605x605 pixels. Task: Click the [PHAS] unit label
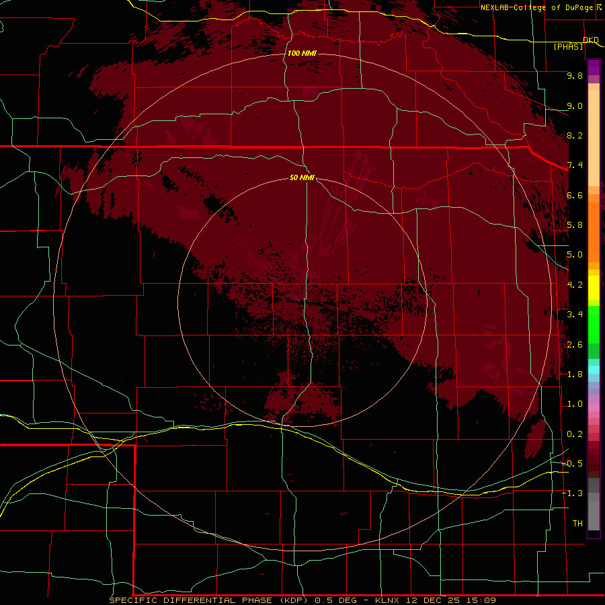tap(568, 46)
